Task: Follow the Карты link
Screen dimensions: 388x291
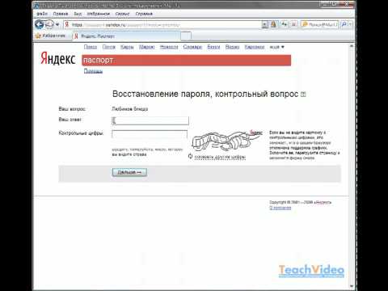Action: 127,47
